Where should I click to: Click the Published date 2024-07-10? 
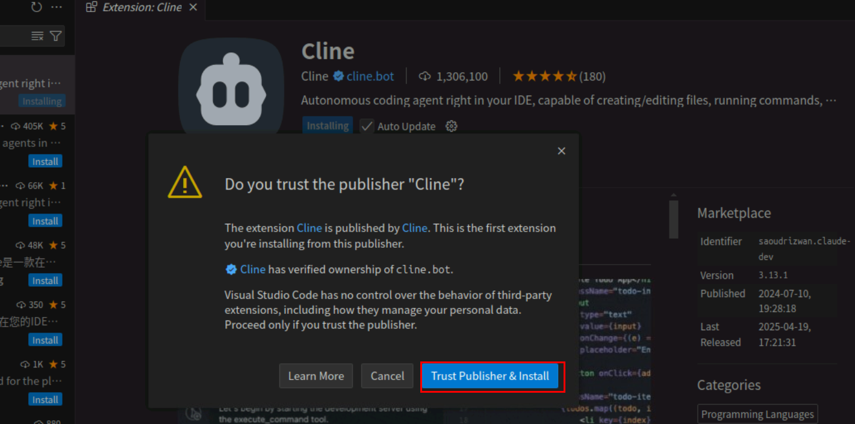point(785,301)
